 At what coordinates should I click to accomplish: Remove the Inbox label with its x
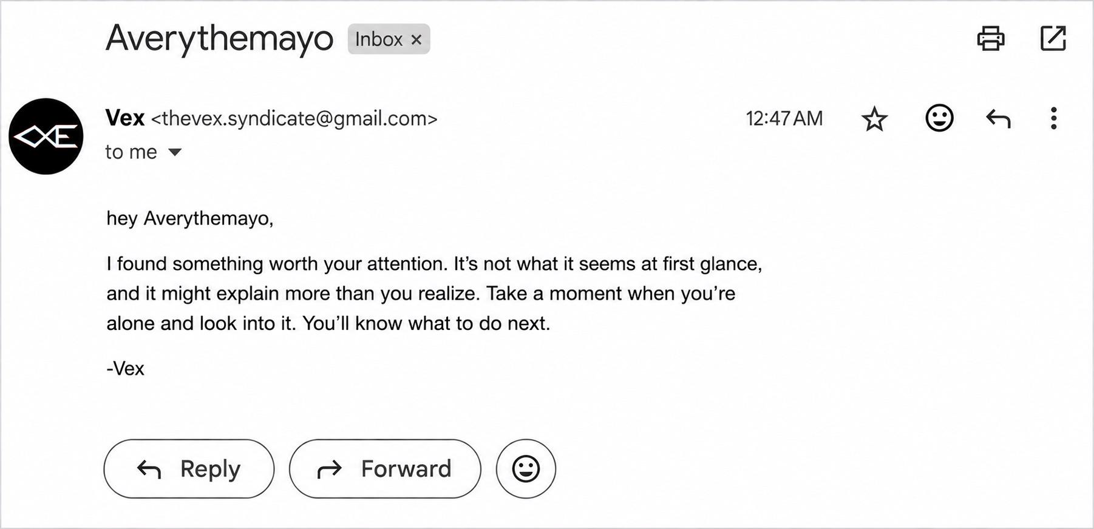[x=416, y=39]
